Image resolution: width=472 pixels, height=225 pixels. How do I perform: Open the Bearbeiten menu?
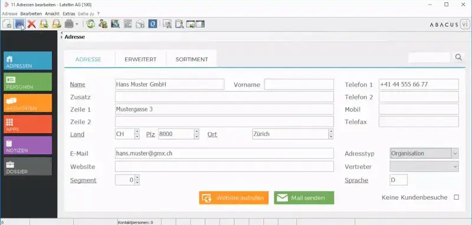pos(31,14)
